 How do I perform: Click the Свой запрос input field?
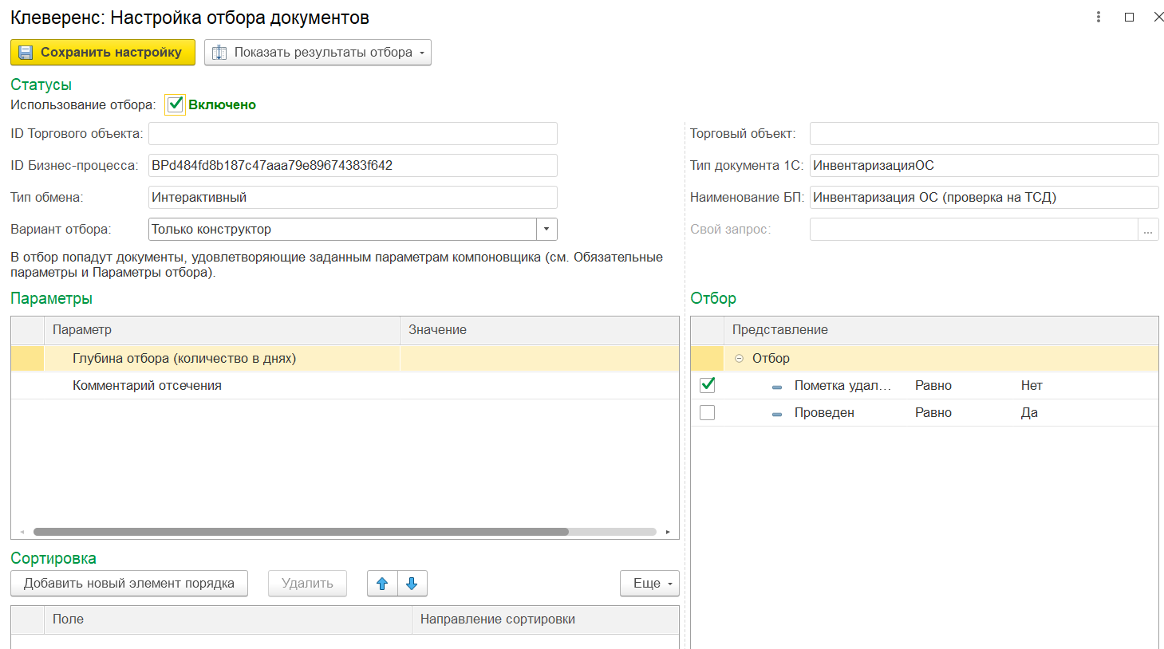point(973,230)
